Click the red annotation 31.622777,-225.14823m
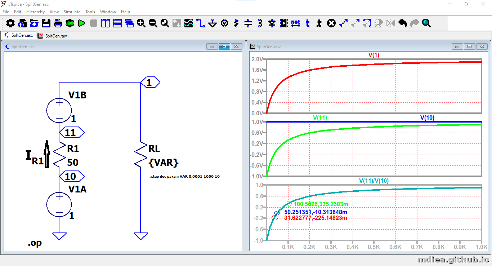This screenshot has width=492, height=266. pos(316,218)
